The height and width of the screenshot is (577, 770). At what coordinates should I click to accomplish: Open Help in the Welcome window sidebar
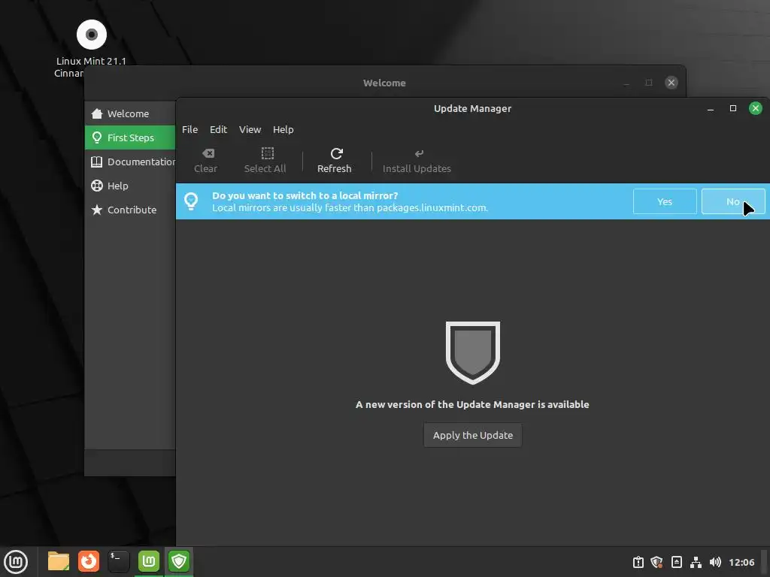130,186
